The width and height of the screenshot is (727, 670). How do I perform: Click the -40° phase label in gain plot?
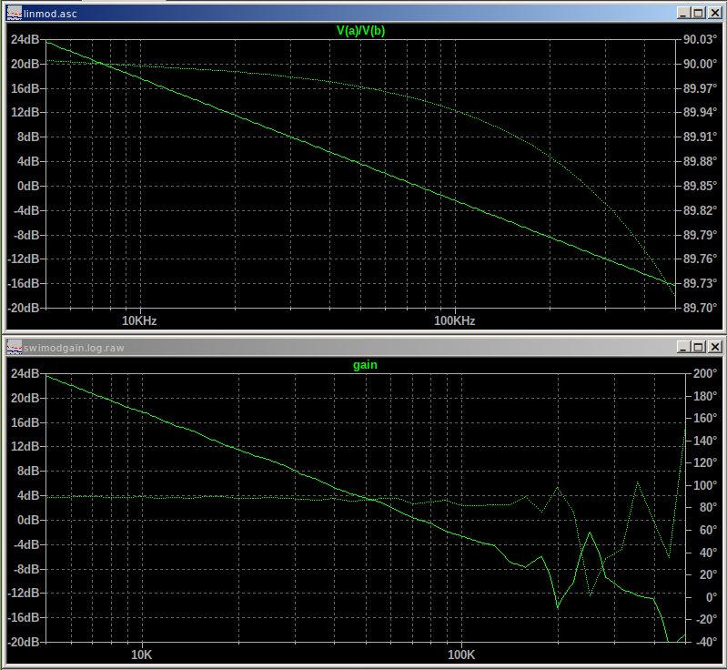[x=705, y=642]
